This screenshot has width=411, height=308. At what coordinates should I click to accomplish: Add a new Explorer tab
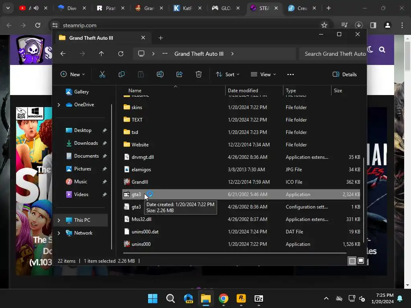click(161, 38)
